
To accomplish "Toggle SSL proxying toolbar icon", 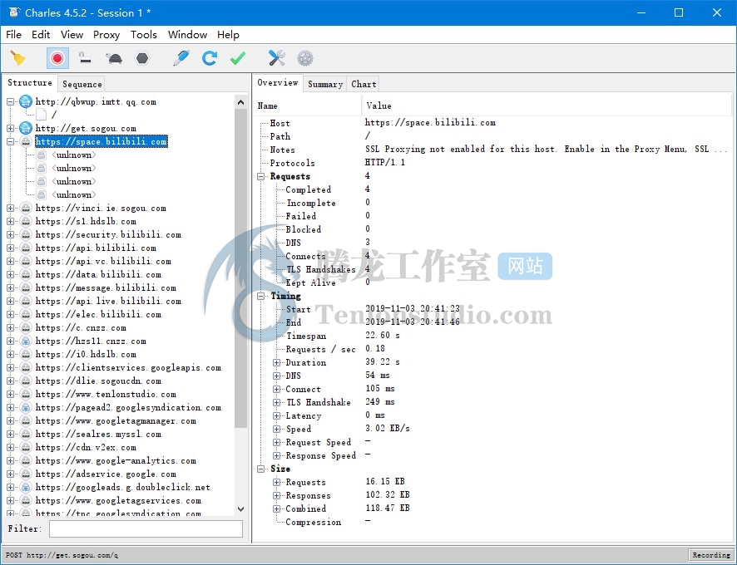I will pyautogui.click(x=85, y=58).
